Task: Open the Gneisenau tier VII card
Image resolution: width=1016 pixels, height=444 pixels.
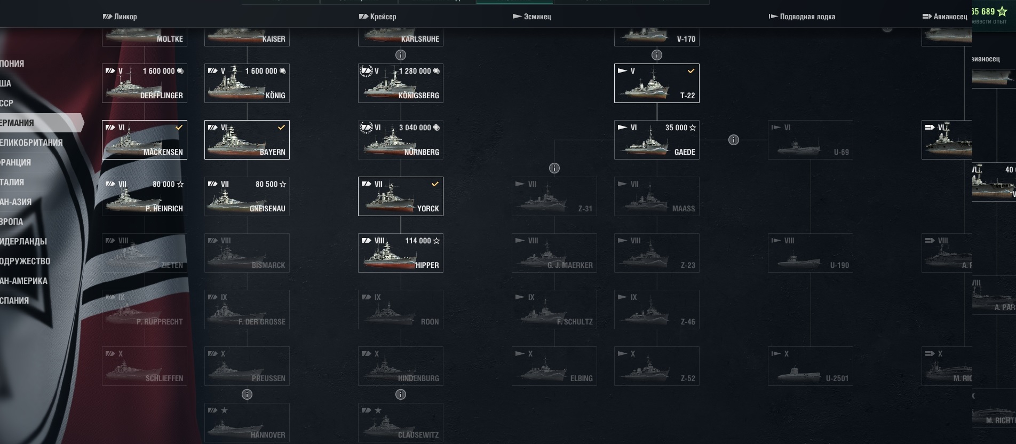Action: (x=247, y=196)
